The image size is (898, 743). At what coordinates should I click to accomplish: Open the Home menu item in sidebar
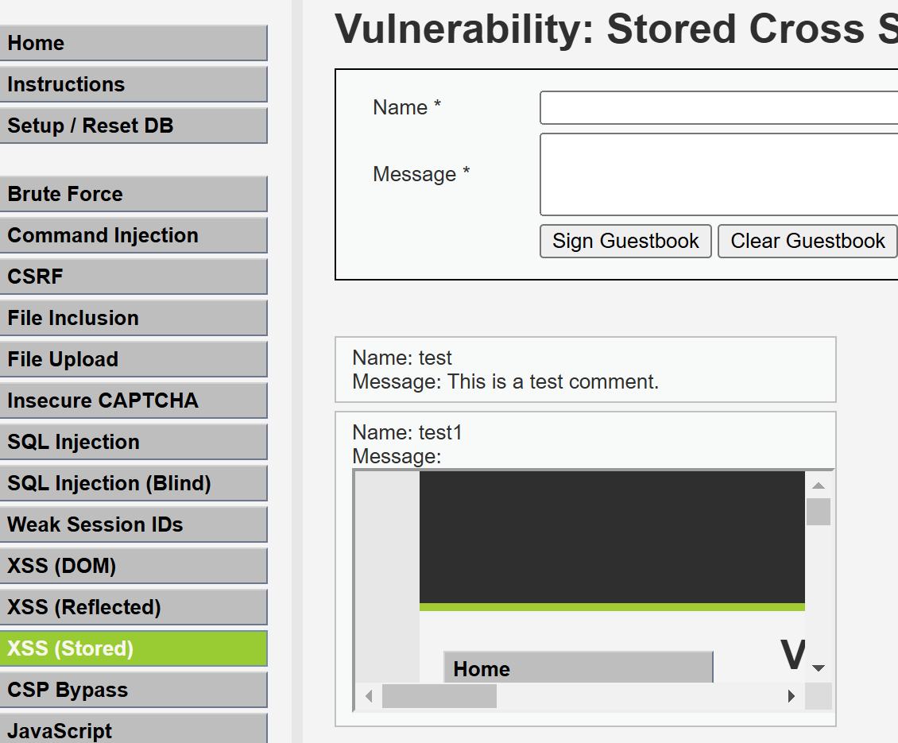point(134,43)
